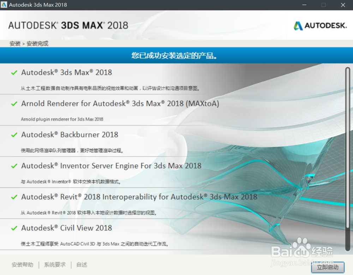Click the 立即启动 launch button
Image resolution: width=353 pixels, height=275 pixels.
tap(328, 267)
